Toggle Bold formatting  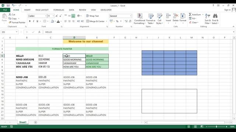(x=29, y=21)
